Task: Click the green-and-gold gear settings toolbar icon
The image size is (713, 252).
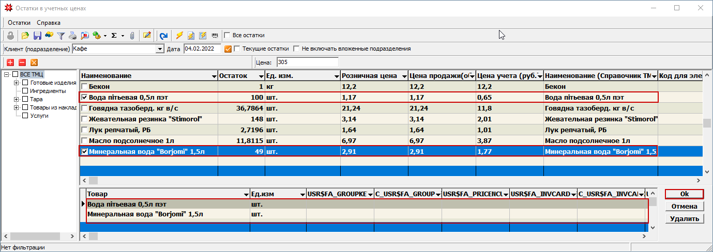Action: click(97, 36)
